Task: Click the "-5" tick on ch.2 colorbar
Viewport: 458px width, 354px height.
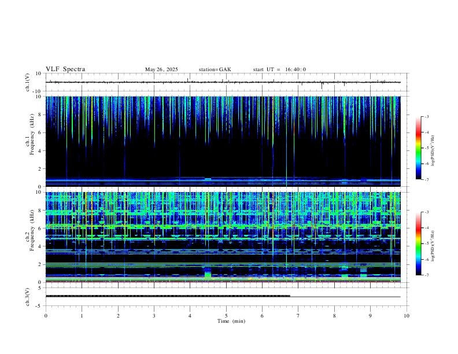Action: click(427, 244)
